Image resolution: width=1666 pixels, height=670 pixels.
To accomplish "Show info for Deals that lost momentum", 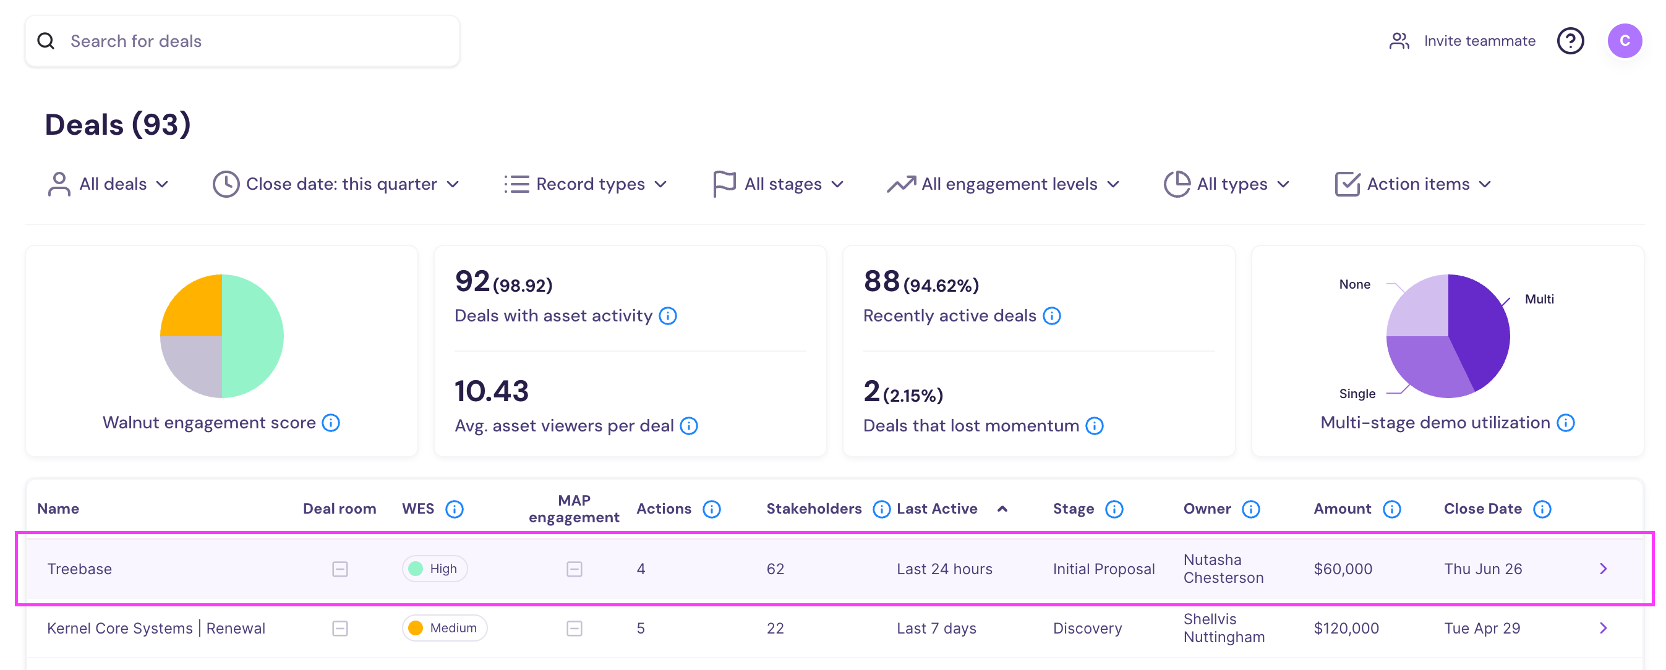I will coord(1095,426).
